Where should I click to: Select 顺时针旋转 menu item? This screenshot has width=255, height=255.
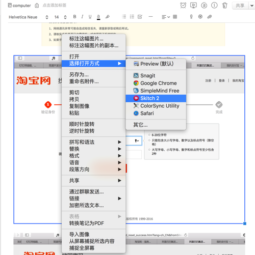click(x=94, y=124)
